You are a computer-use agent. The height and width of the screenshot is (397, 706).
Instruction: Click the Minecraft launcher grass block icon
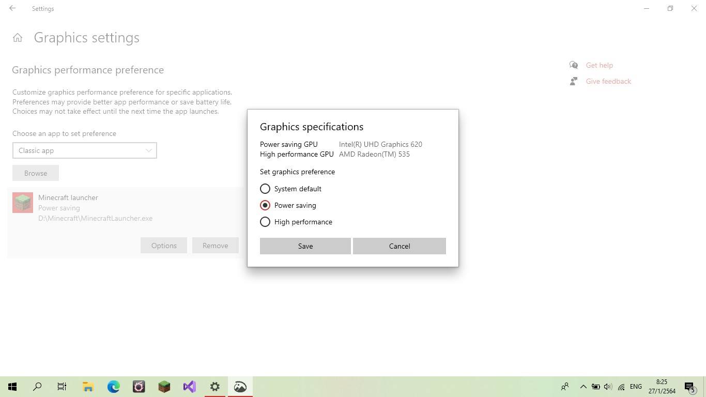pyautogui.click(x=23, y=203)
